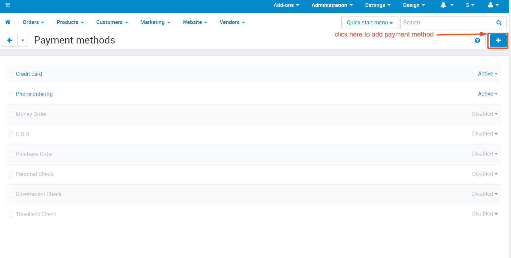511x258 pixels.
Task: Open the dropdown beside the back arrow
Action: coord(23,40)
